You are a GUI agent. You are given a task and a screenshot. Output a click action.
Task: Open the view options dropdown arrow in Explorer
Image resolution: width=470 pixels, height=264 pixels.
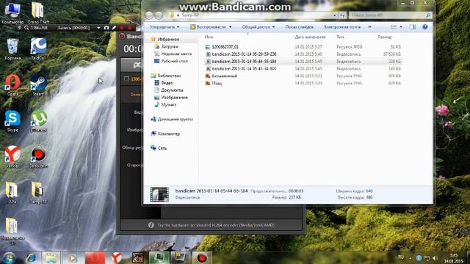[x=401, y=27]
